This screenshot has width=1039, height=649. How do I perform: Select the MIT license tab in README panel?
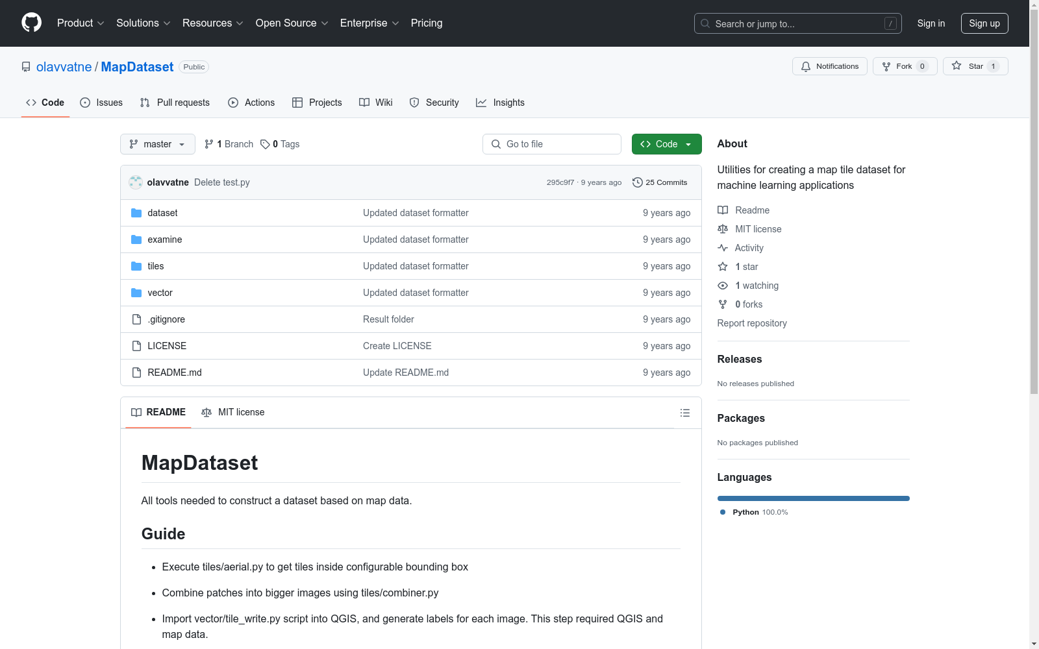click(233, 412)
